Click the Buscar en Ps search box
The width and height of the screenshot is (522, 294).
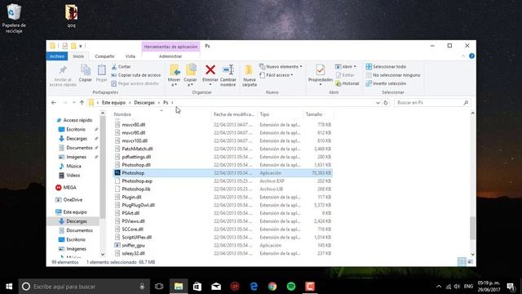(x=432, y=103)
